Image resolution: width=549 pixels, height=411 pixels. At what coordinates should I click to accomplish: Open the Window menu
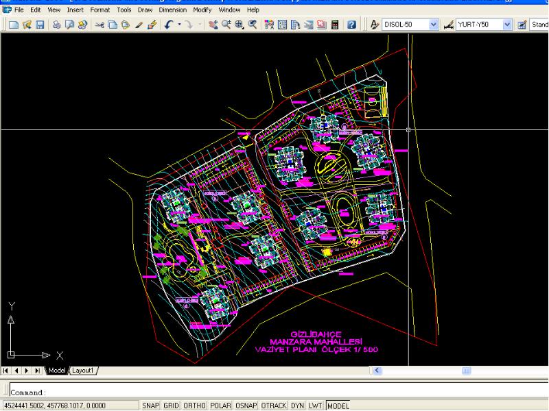[229, 10]
